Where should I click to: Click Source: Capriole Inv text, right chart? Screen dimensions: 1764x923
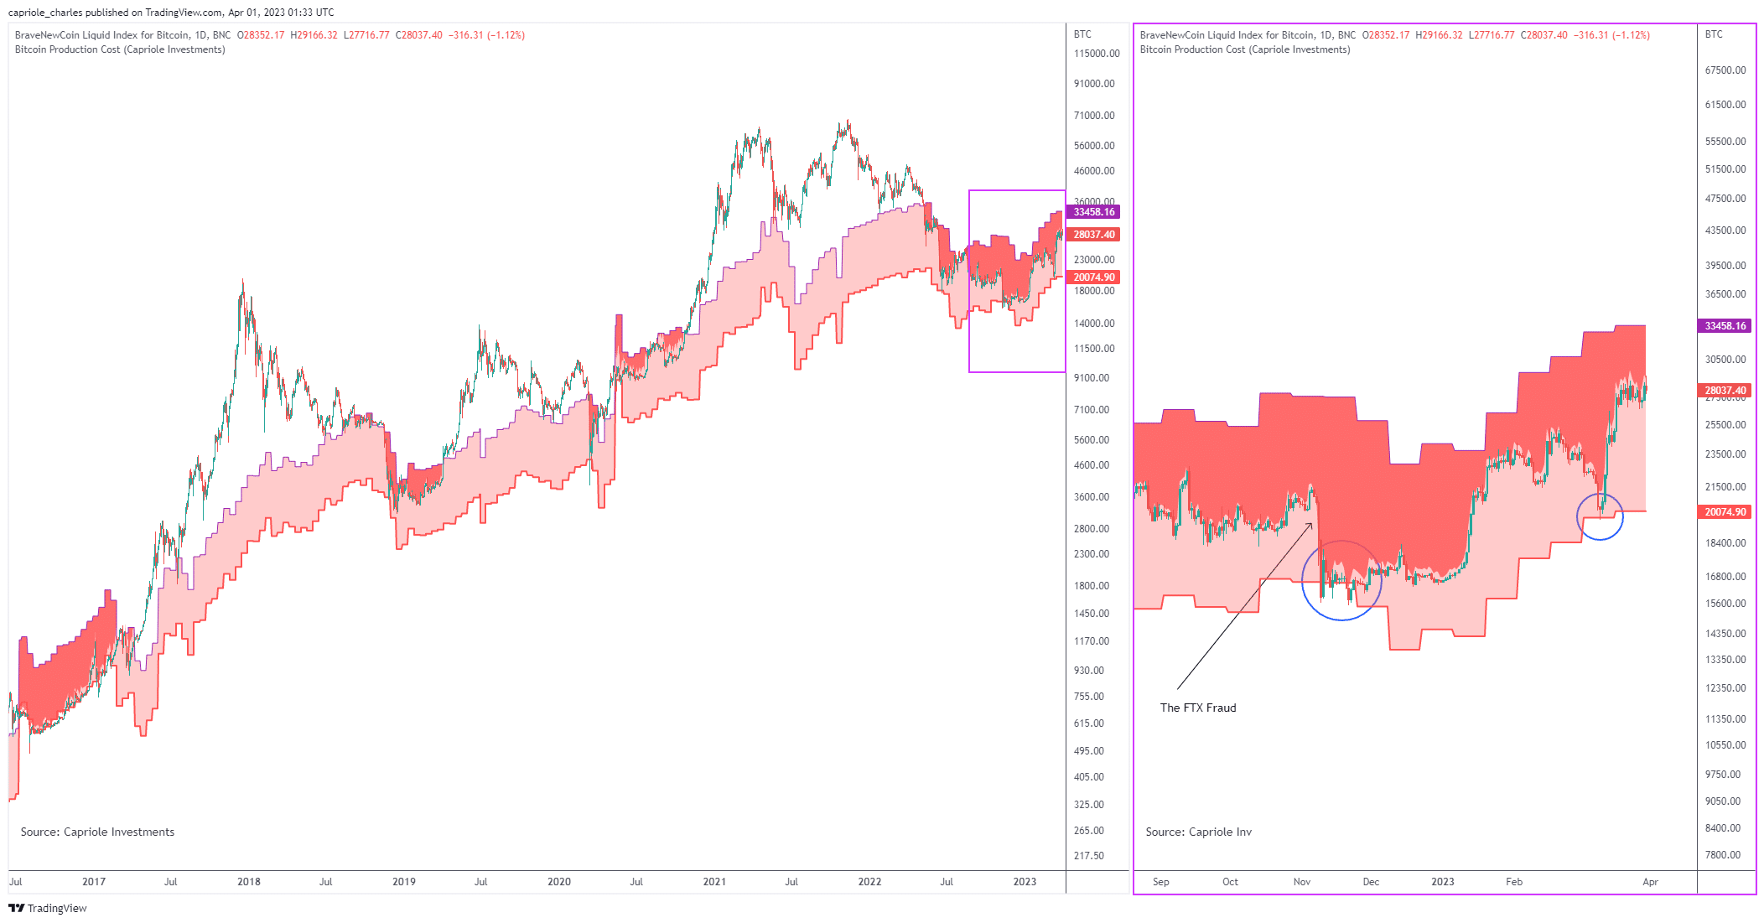click(1198, 832)
